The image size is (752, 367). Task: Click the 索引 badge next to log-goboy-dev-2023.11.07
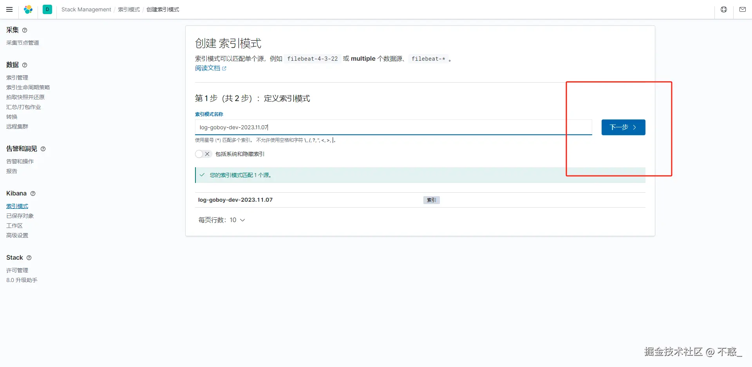431,200
